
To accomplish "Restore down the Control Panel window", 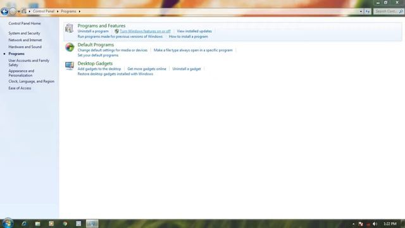I will (x=385, y=3).
